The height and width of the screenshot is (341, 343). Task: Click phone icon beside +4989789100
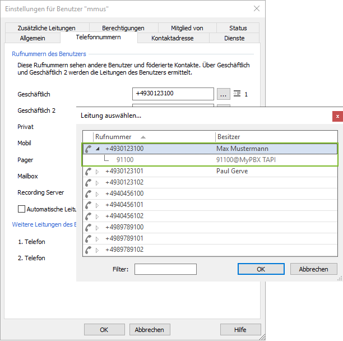88,228
